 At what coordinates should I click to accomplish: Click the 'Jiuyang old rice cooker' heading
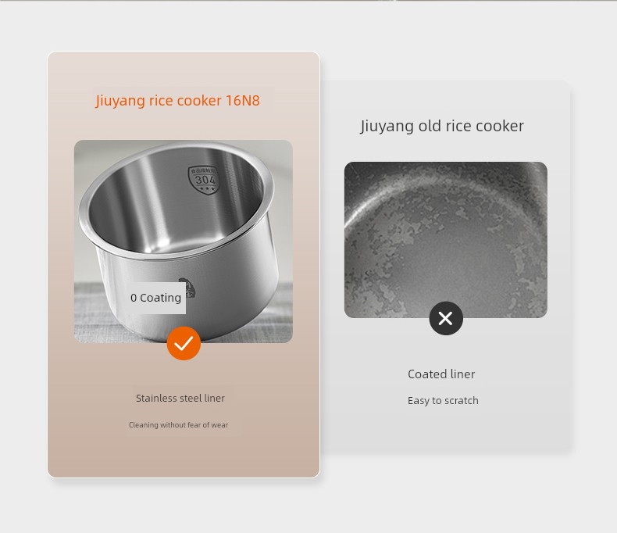coord(442,126)
